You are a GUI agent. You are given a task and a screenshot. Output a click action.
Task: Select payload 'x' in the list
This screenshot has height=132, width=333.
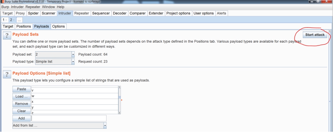[75, 102]
